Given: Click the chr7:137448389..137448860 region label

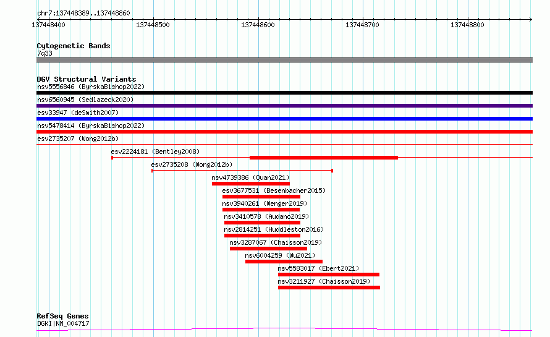Looking at the screenshot, I should click(x=83, y=14).
